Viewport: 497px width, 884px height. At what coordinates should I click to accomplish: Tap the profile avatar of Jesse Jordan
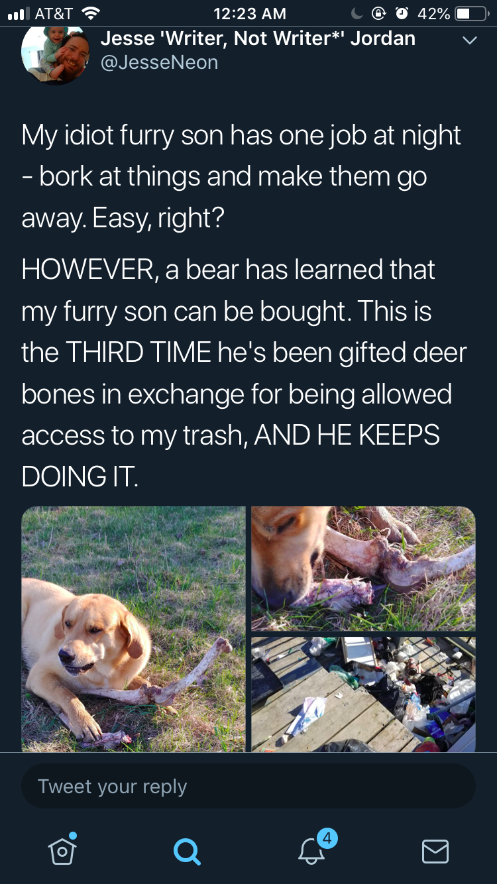(55, 54)
